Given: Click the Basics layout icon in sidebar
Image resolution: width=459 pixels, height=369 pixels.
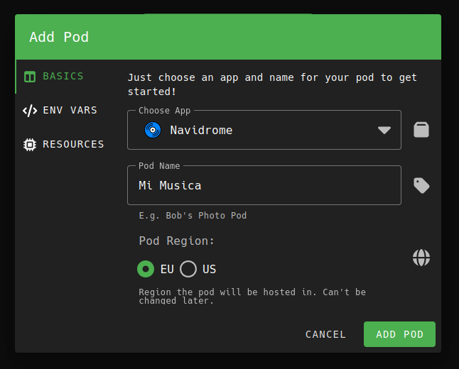Looking at the screenshot, I should click(x=30, y=77).
